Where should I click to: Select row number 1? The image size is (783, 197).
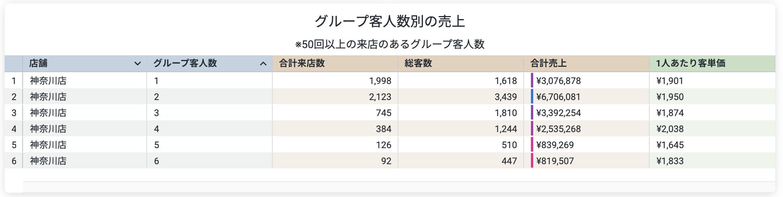click(x=14, y=80)
